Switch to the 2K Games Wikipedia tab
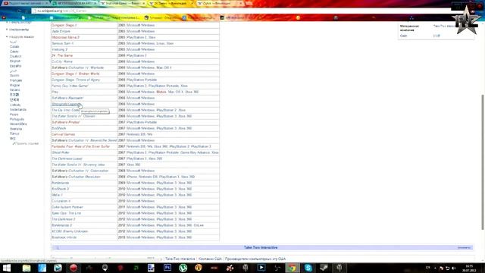 [x=170, y=3]
